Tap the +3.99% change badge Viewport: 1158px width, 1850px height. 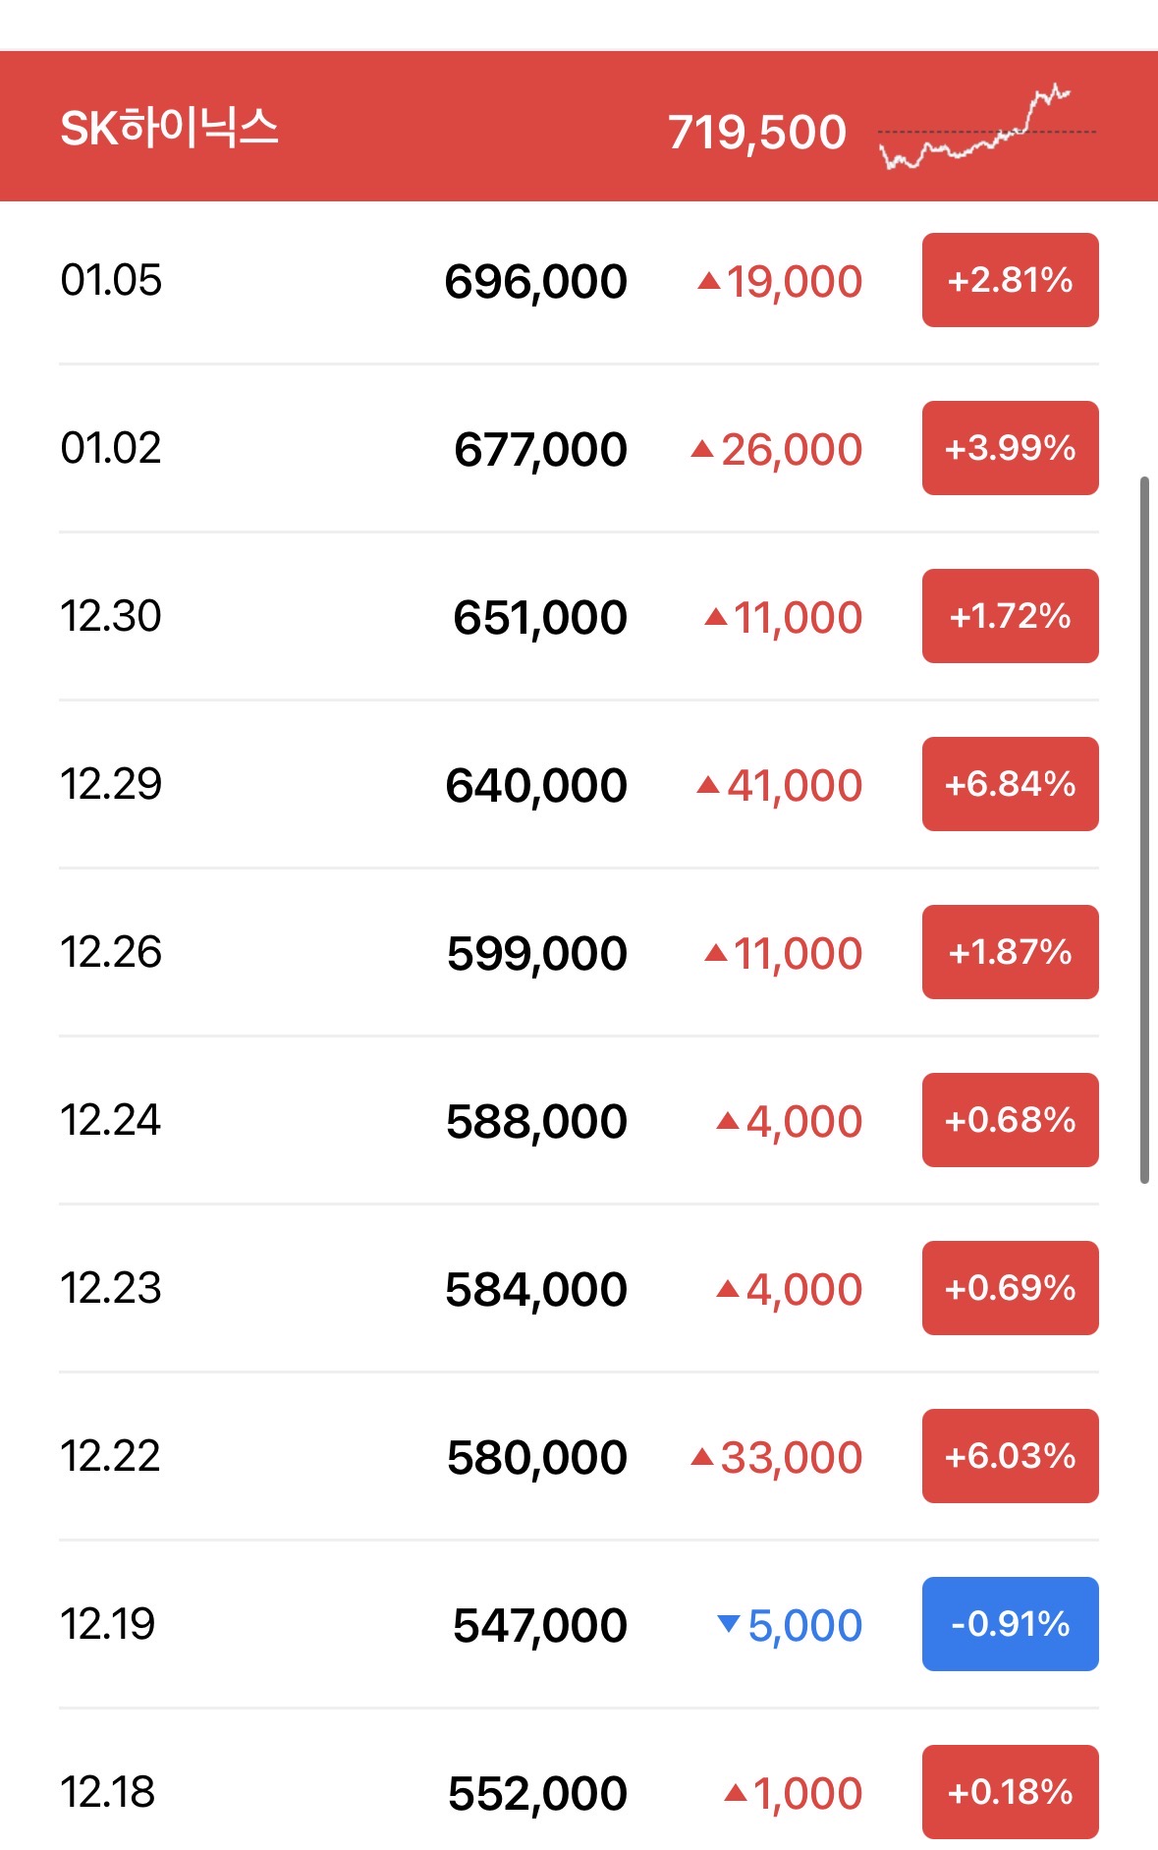1010,448
